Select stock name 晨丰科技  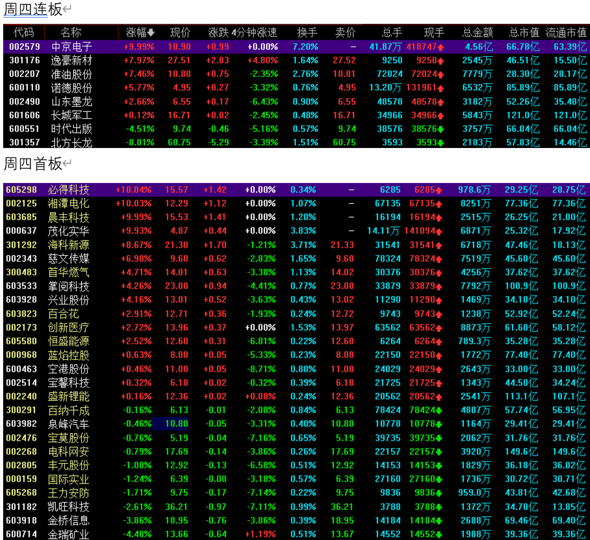(68, 217)
